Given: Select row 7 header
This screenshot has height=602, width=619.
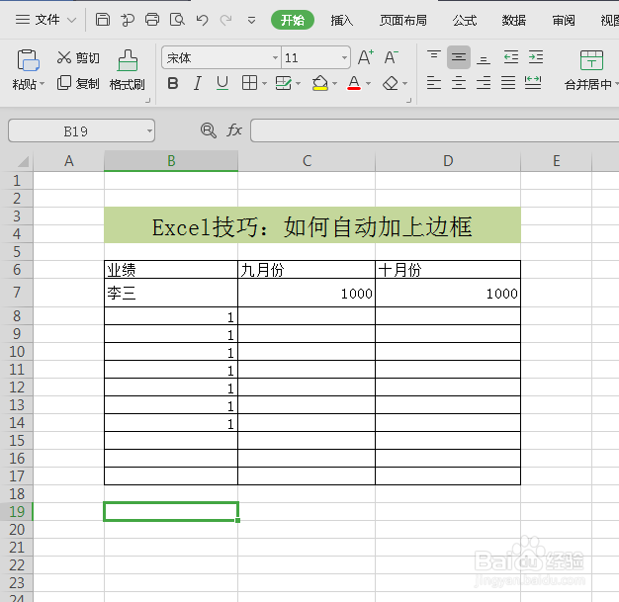Looking at the screenshot, I should tap(17, 293).
